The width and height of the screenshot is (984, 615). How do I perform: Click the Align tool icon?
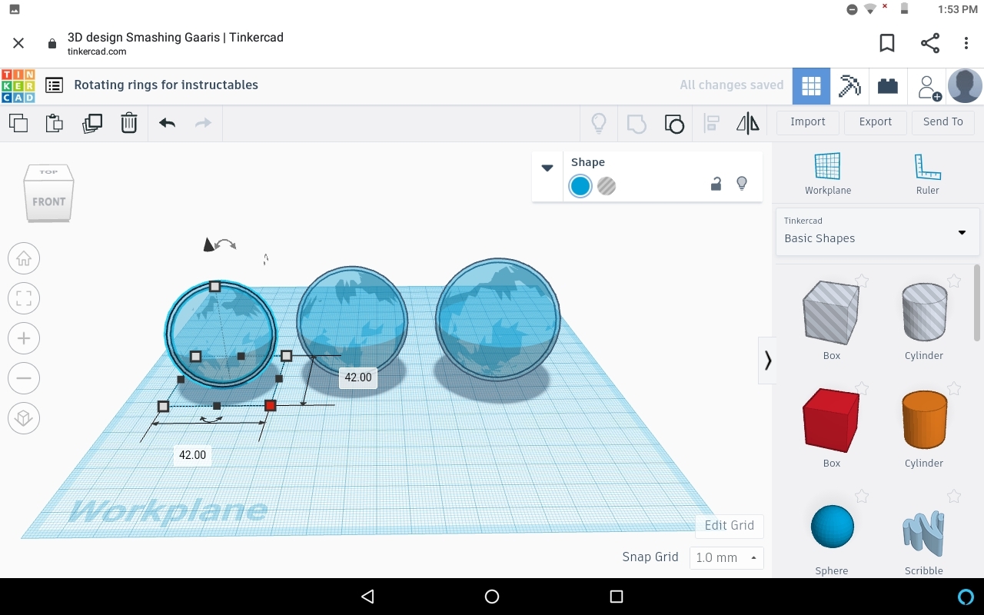[x=711, y=123]
